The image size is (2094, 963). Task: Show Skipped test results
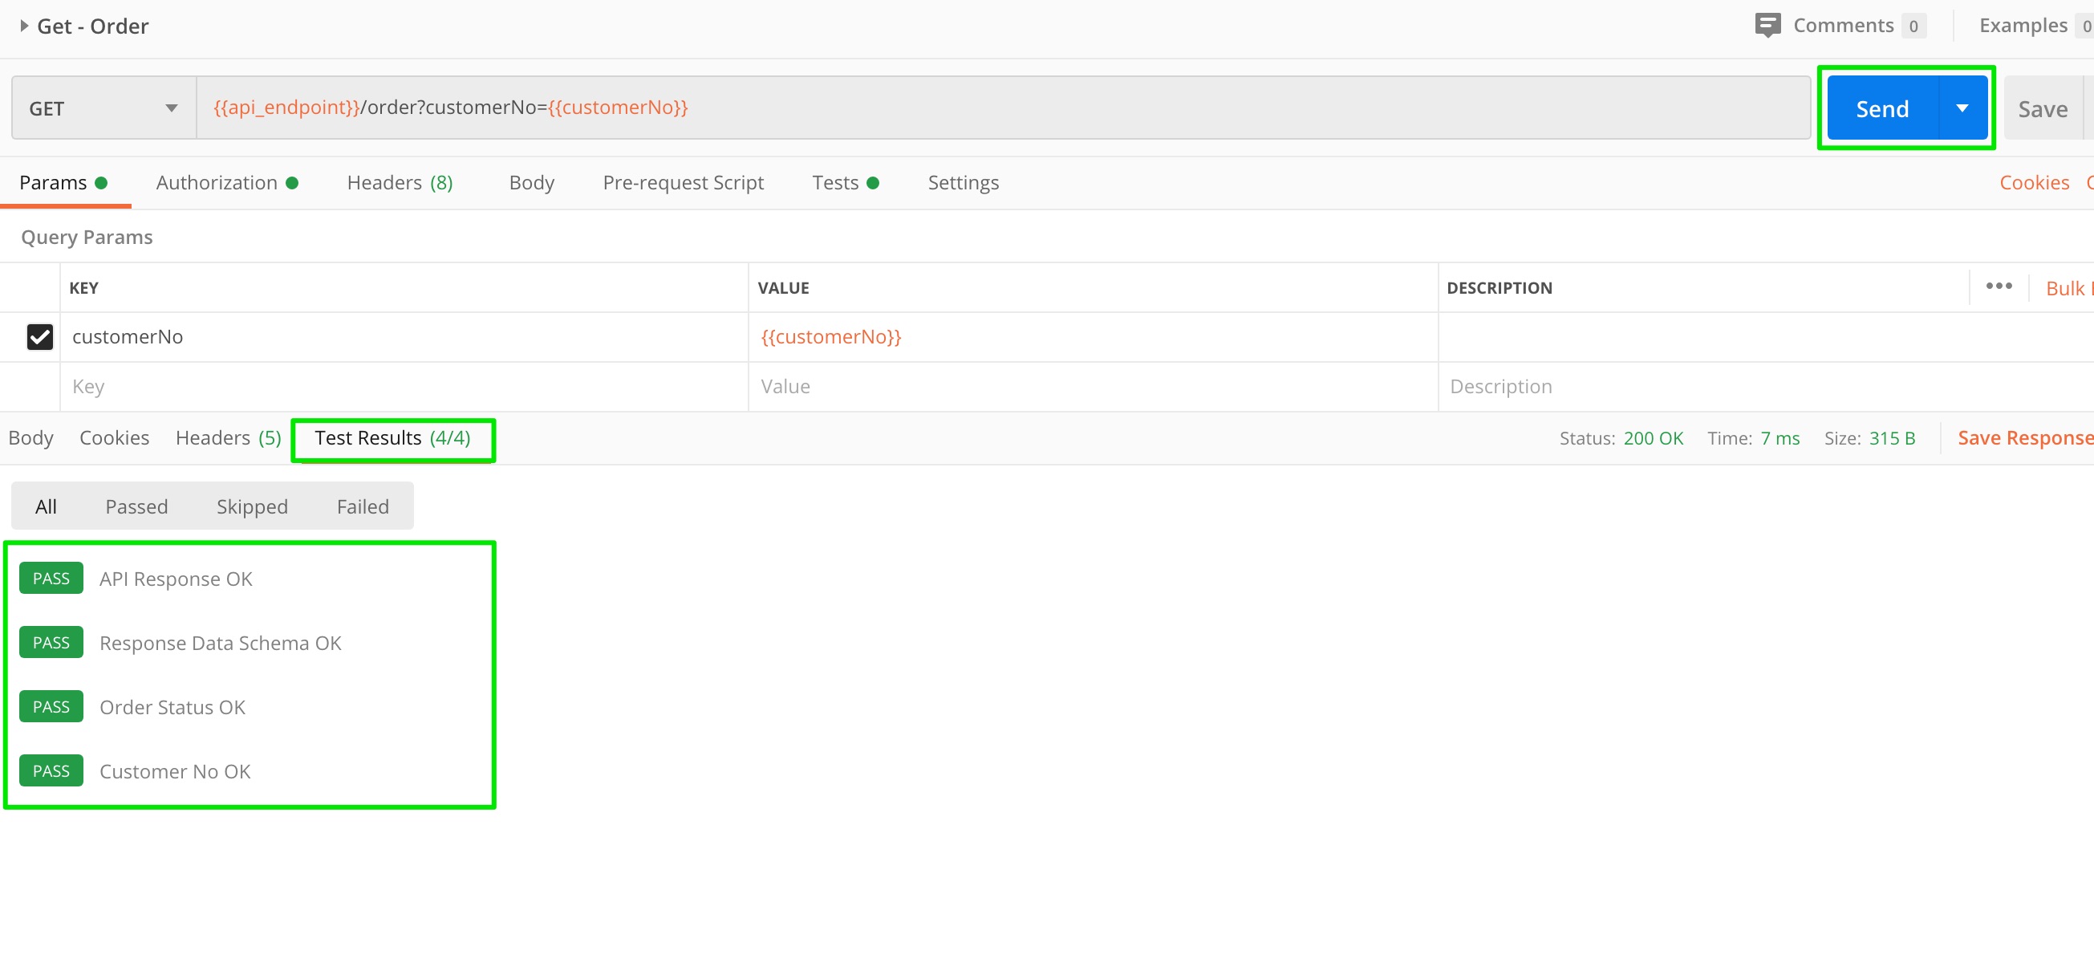[x=252, y=506]
